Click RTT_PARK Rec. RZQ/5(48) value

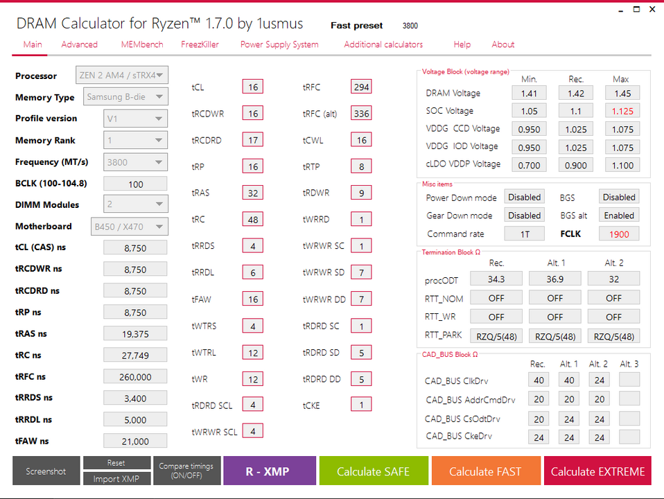point(496,336)
